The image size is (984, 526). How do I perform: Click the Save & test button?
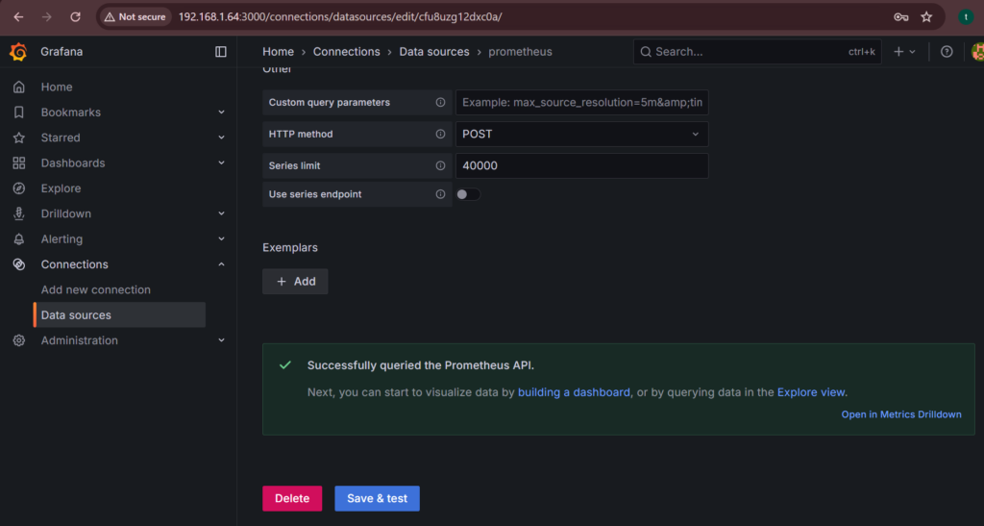pos(377,498)
